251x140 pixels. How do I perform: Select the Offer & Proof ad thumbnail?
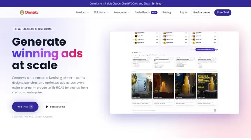[x=207, y=85]
